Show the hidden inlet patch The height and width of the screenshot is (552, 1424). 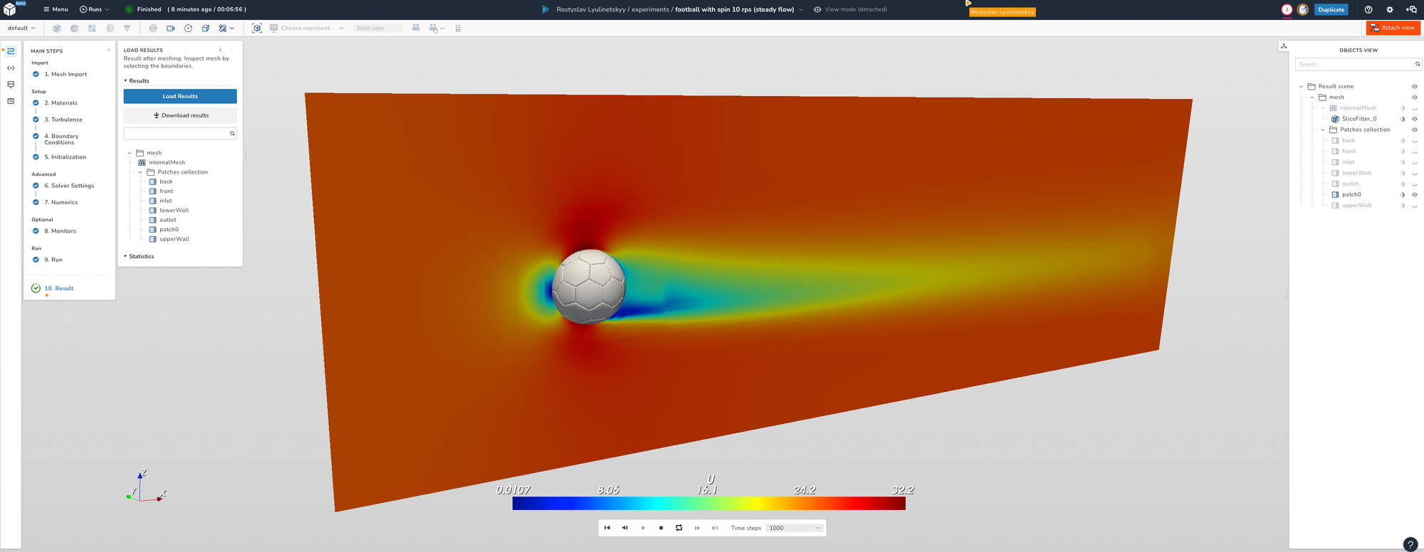1415,163
